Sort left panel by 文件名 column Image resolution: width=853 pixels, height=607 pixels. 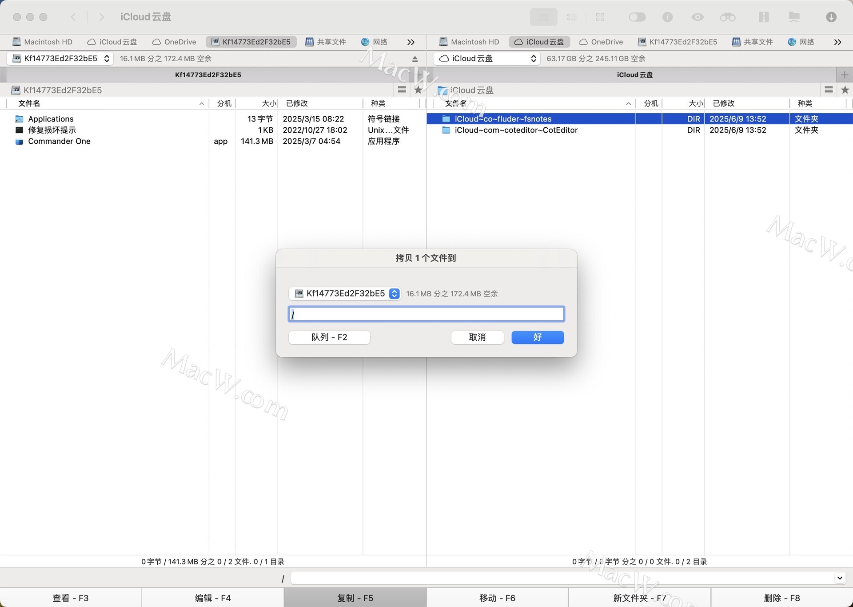(x=108, y=103)
